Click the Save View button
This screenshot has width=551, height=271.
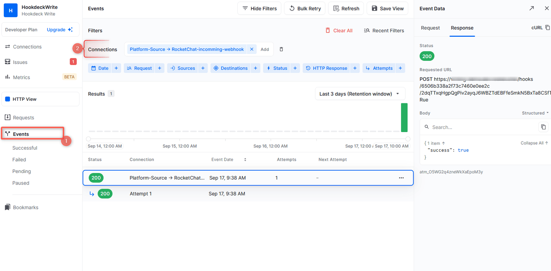tap(387, 8)
